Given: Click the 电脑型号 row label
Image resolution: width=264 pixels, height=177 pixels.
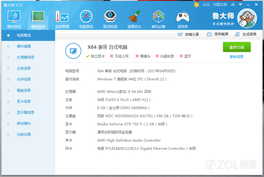Looking at the screenshot, I should tap(72, 71).
